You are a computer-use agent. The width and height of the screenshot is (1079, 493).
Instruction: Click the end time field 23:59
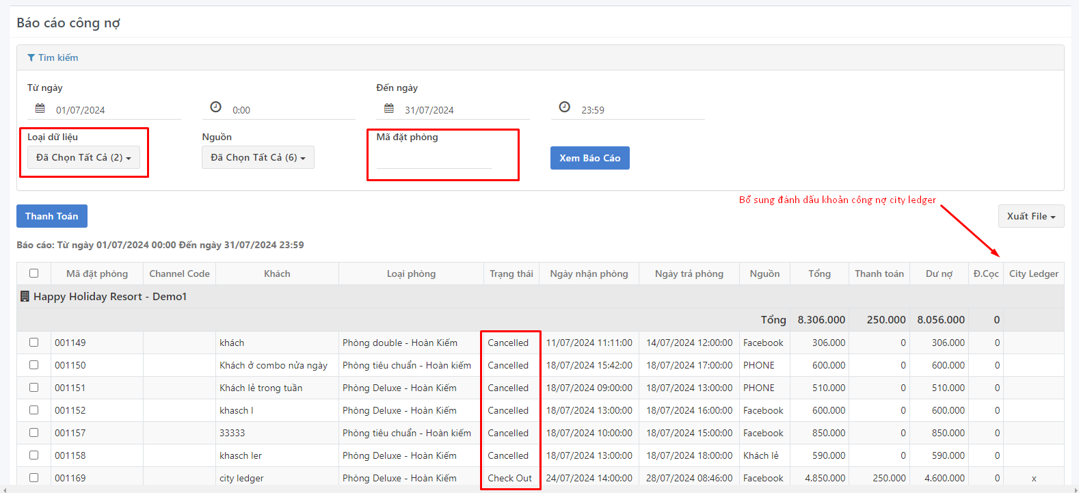pyautogui.click(x=641, y=110)
